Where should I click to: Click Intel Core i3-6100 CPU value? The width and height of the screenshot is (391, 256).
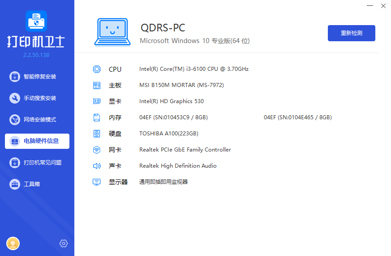[x=194, y=69]
